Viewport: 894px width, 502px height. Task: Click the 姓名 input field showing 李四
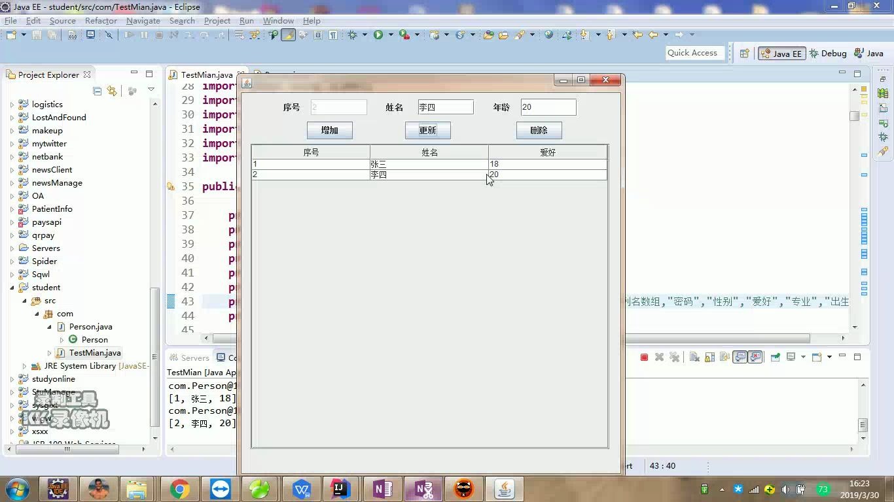tap(445, 107)
